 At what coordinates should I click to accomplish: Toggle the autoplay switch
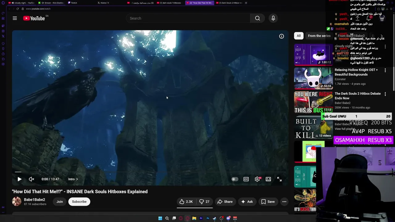pyautogui.click(x=235, y=179)
